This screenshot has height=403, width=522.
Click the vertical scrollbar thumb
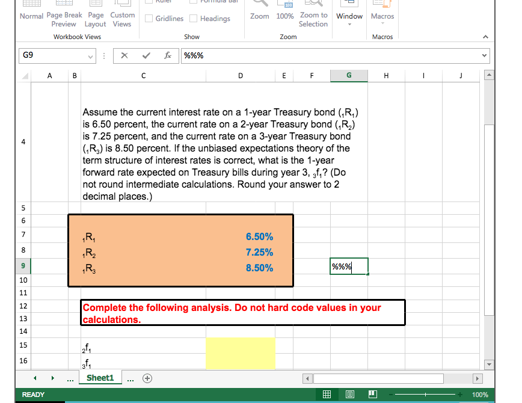click(489, 220)
